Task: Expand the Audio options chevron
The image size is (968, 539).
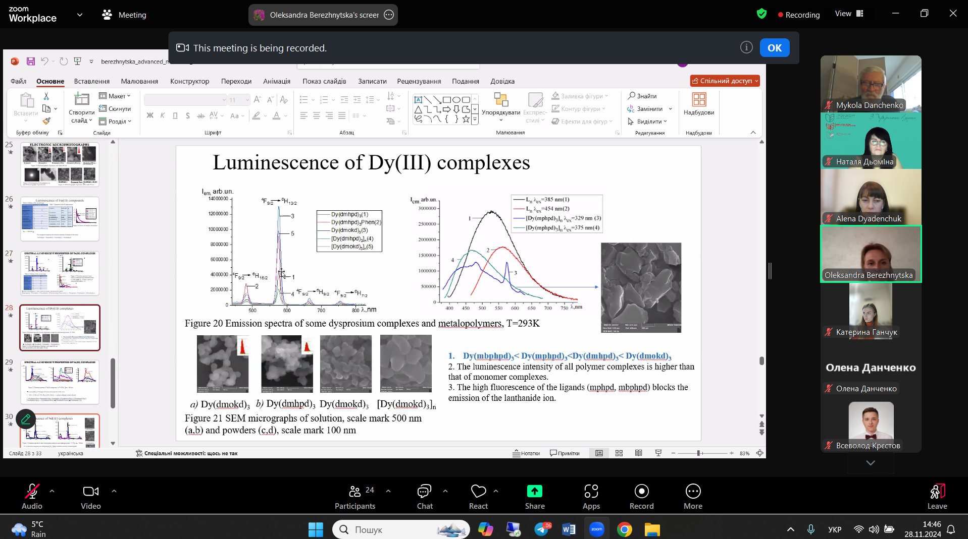Action: pos(52,491)
